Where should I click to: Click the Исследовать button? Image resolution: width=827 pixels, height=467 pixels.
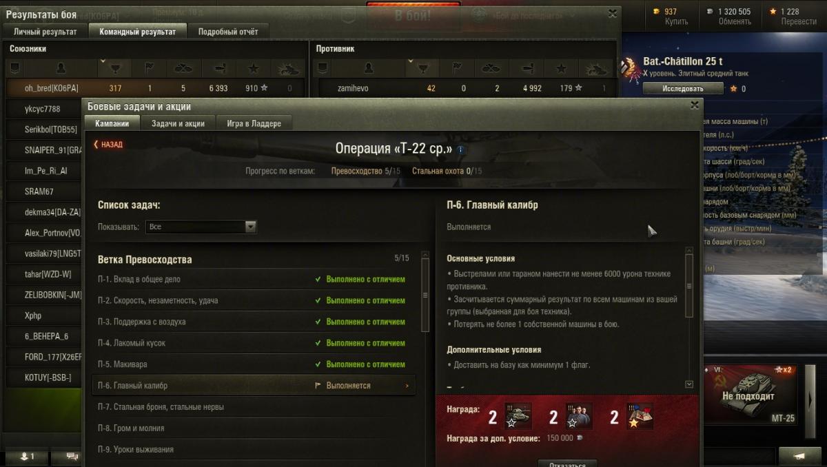[x=683, y=88]
